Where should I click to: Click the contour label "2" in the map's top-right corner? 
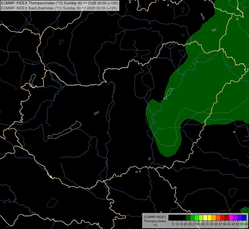pyautogui.click(x=237, y=19)
